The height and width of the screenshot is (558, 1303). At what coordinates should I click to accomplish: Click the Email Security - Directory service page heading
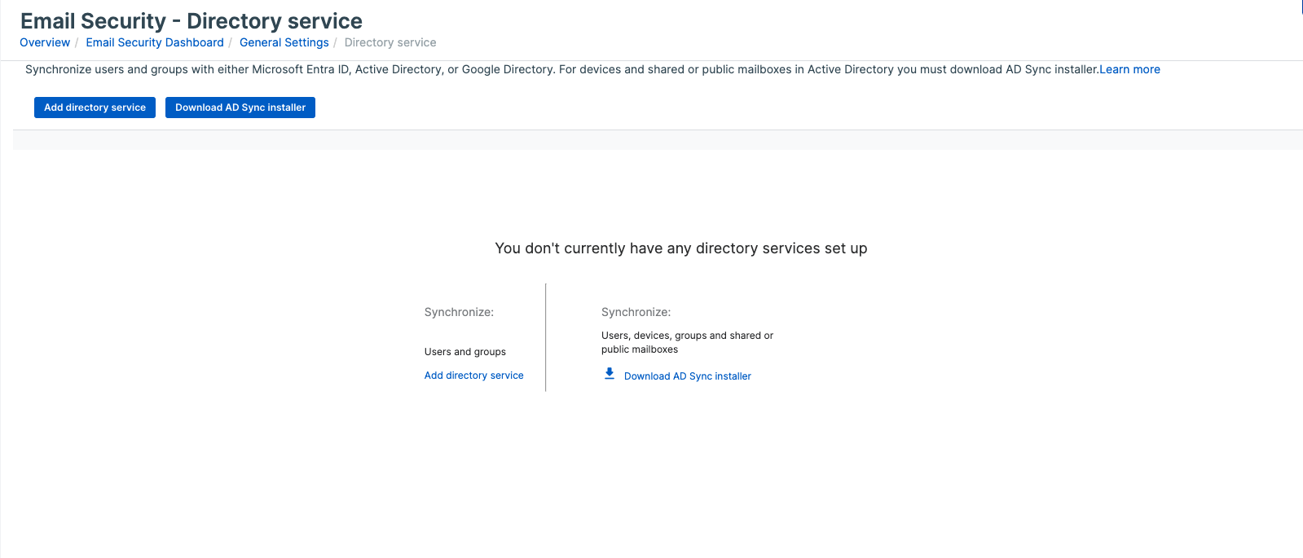click(191, 21)
